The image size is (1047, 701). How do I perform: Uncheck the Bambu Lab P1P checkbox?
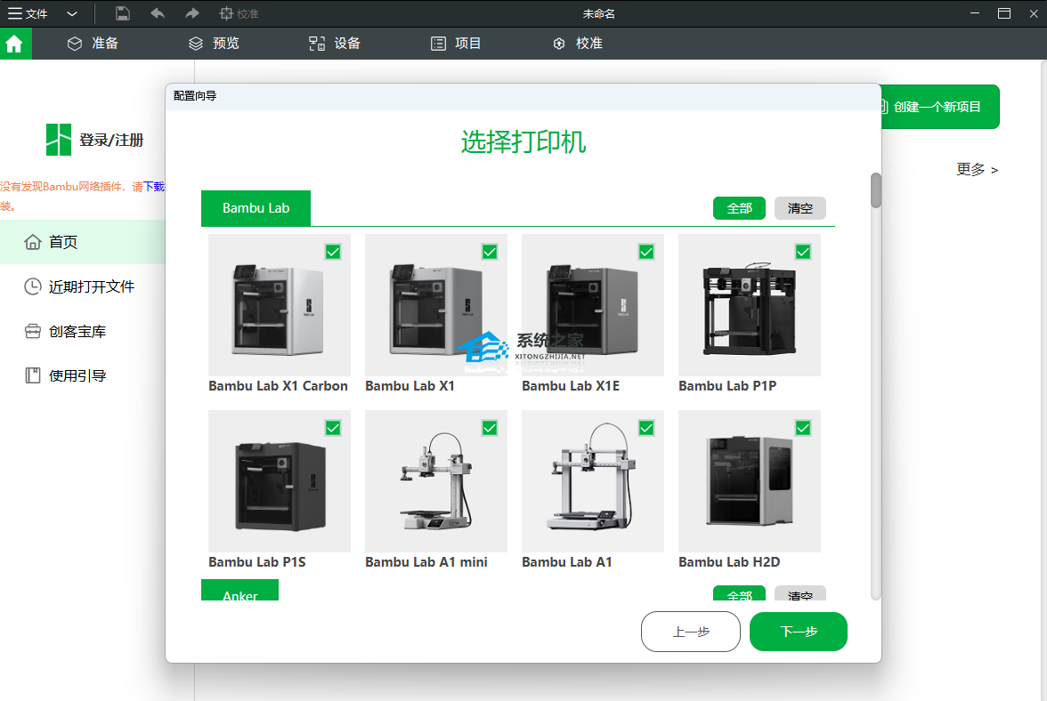pos(803,252)
